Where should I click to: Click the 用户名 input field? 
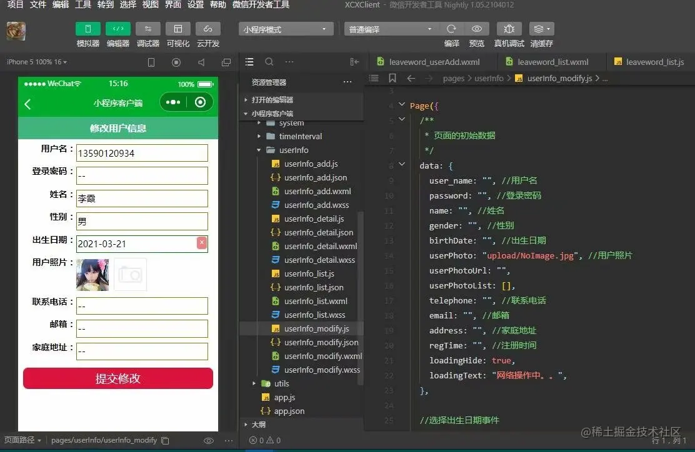(x=142, y=153)
